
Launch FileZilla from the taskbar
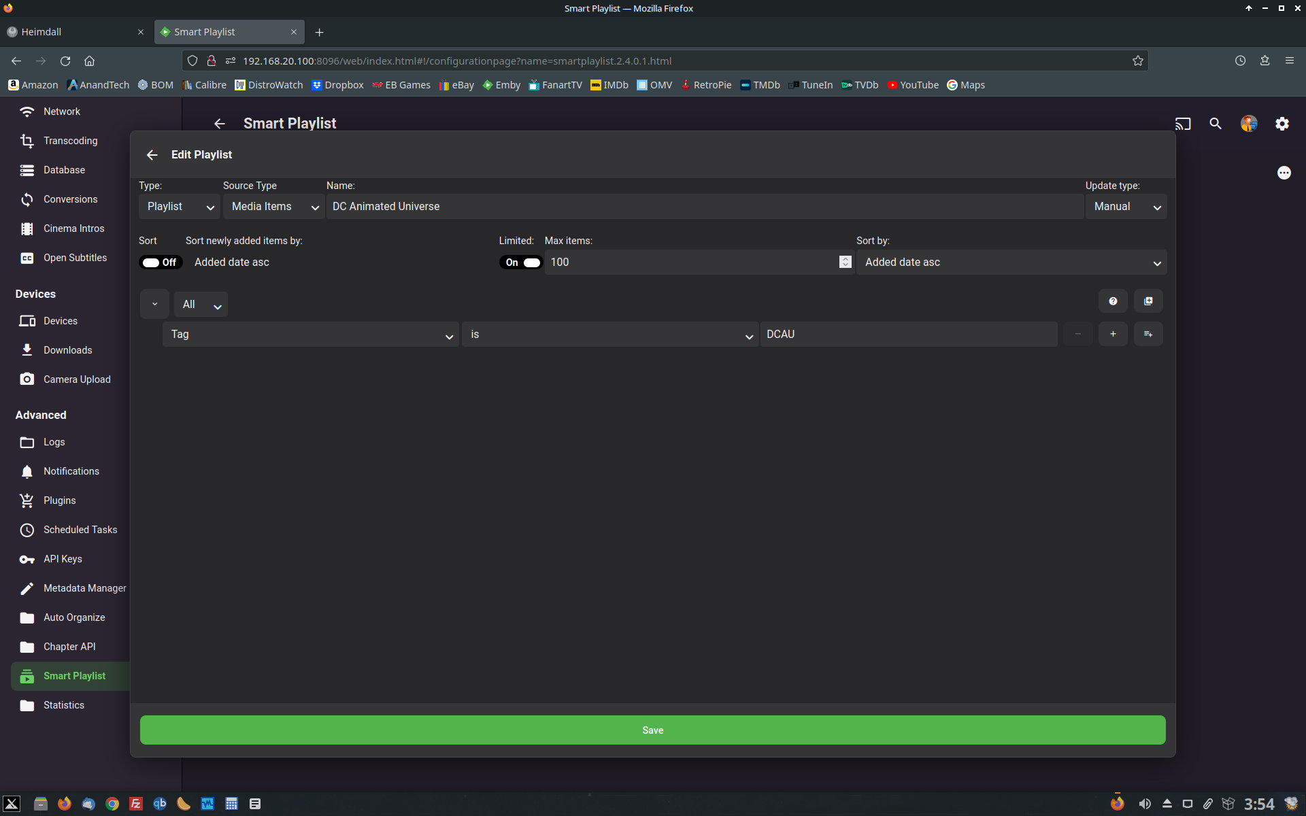pyautogui.click(x=136, y=804)
